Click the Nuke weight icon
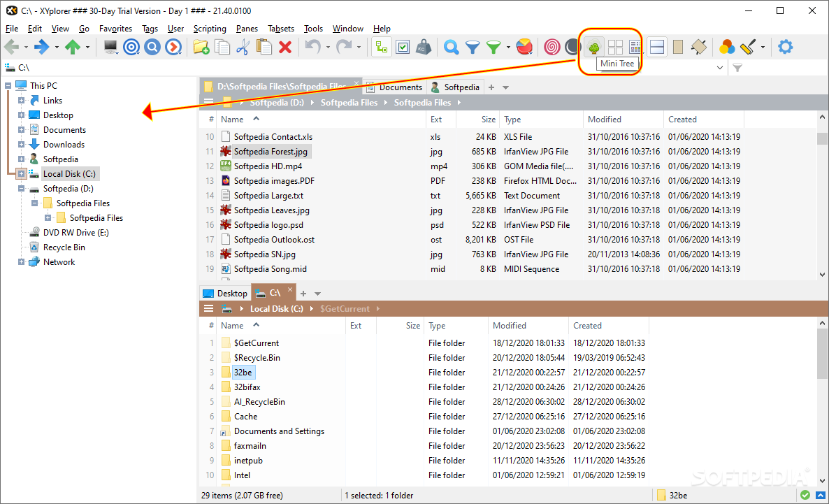The image size is (829, 504). pyautogui.click(x=424, y=47)
